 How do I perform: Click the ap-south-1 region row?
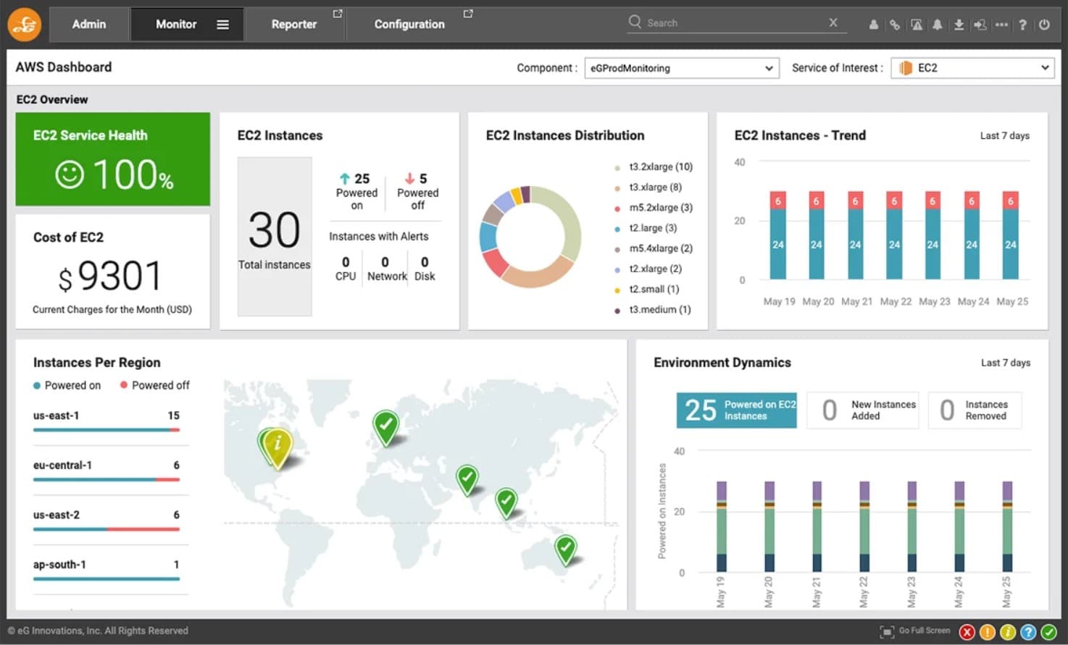coord(107,570)
